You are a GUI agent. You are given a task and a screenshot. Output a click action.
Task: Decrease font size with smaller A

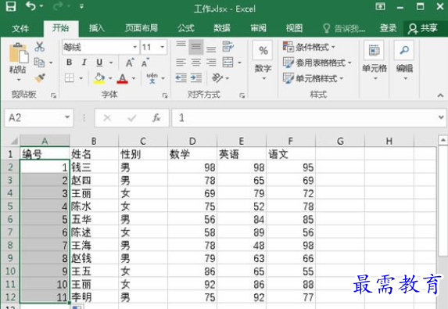[145, 63]
